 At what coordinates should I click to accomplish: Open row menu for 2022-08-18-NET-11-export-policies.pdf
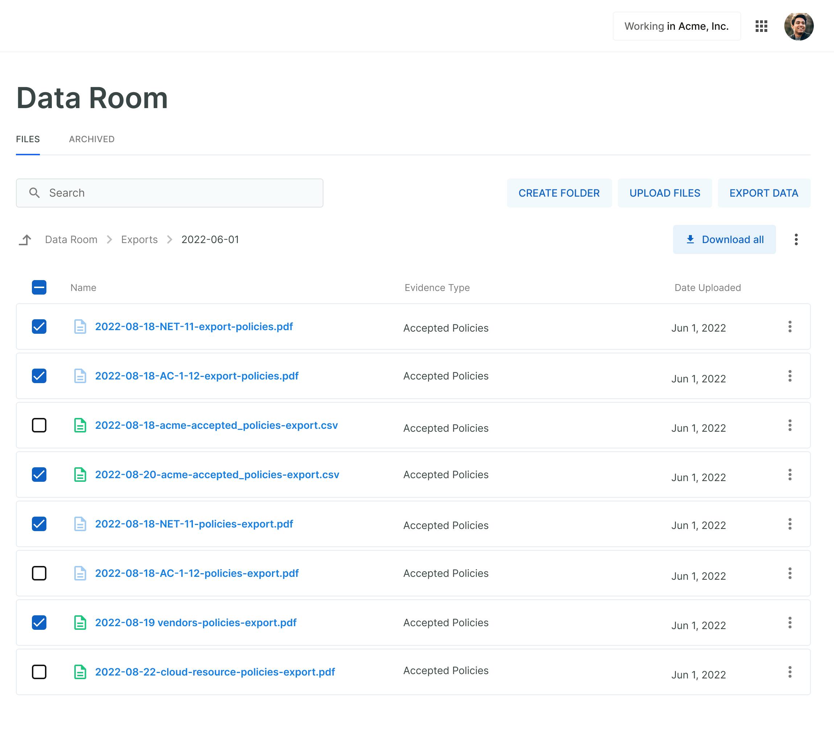pyautogui.click(x=789, y=327)
